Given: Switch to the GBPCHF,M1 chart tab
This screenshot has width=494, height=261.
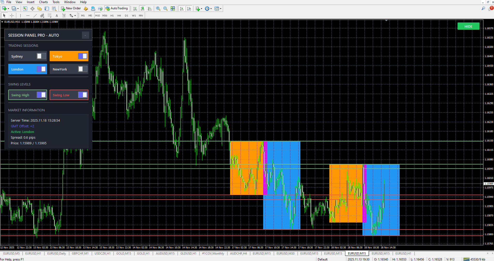Looking at the screenshot, I should coord(80,254).
